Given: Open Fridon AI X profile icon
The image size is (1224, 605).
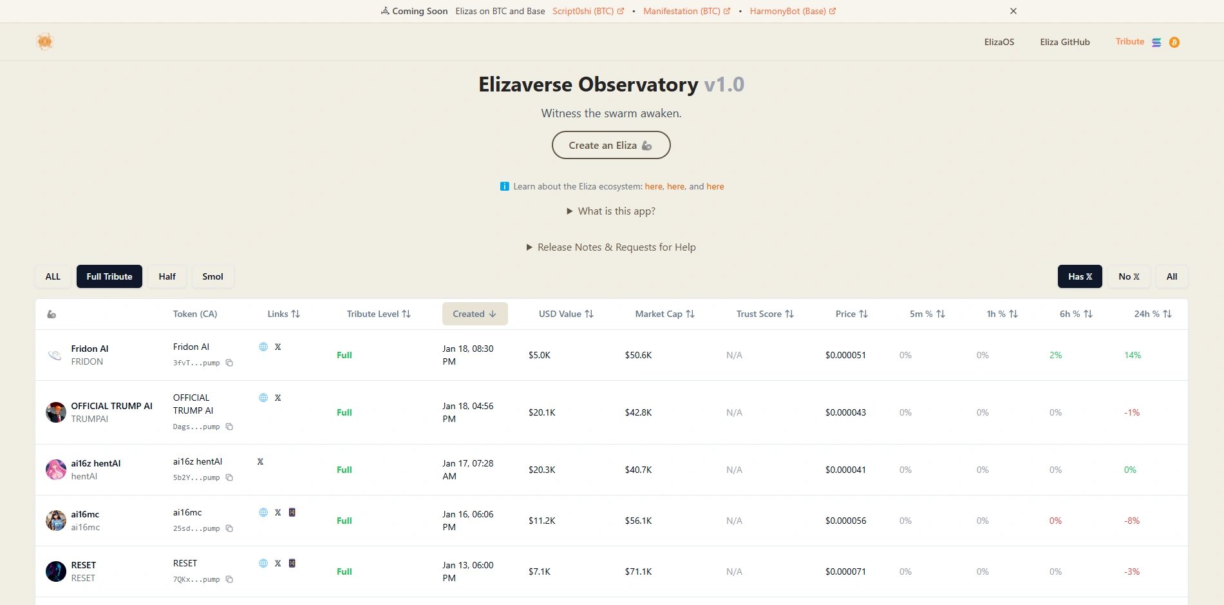Looking at the screenshot, I should tap(278, 347).
